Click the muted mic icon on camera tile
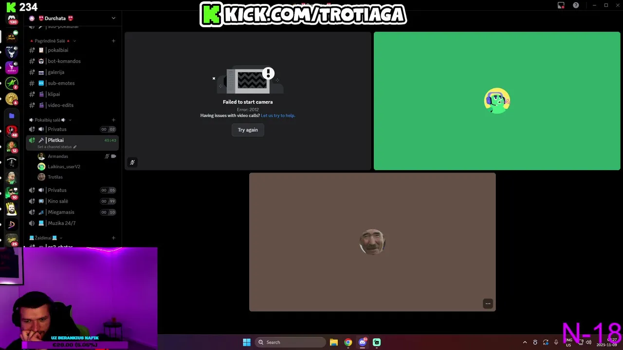623x350 pixels. (132, 162)
